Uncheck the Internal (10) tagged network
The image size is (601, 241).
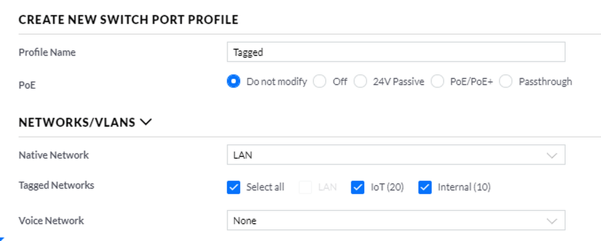[425, 187]
